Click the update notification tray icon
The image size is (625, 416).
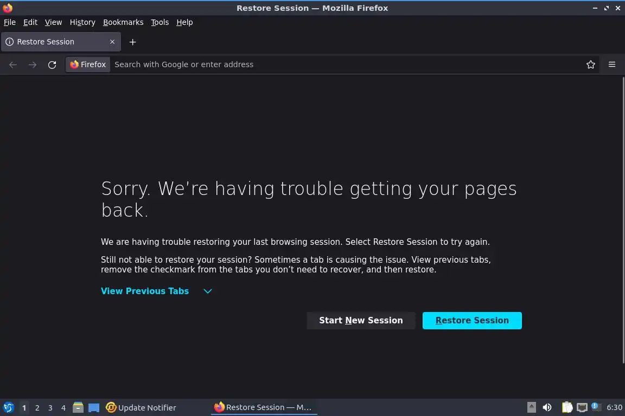point(596,406)
